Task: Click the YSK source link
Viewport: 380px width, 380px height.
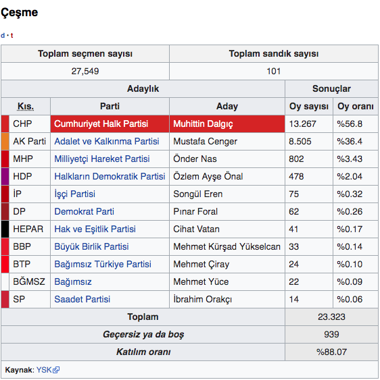Action: point(44,370)
